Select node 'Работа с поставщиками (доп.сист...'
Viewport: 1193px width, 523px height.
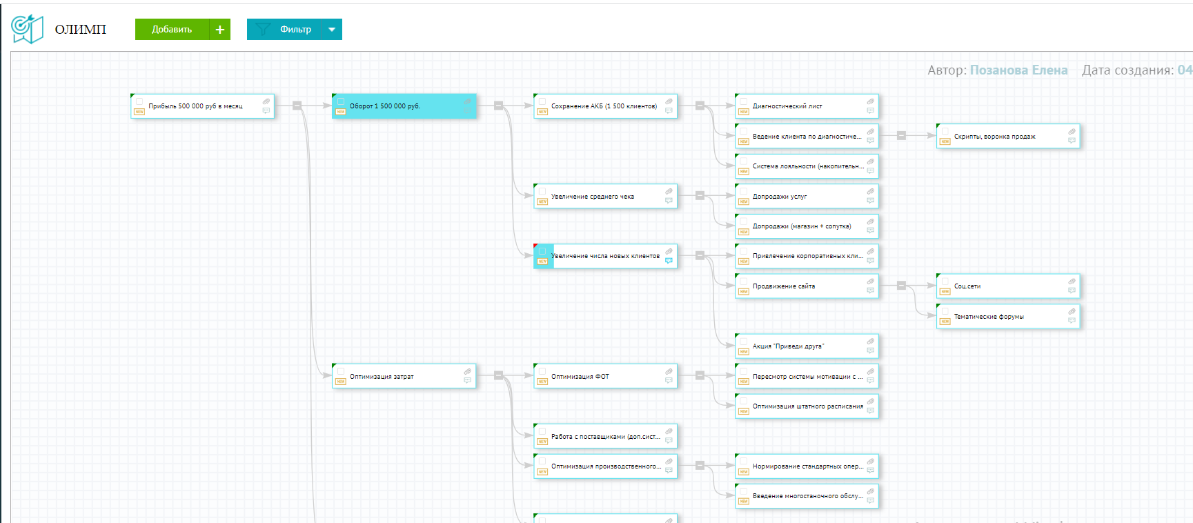(605, 437)
